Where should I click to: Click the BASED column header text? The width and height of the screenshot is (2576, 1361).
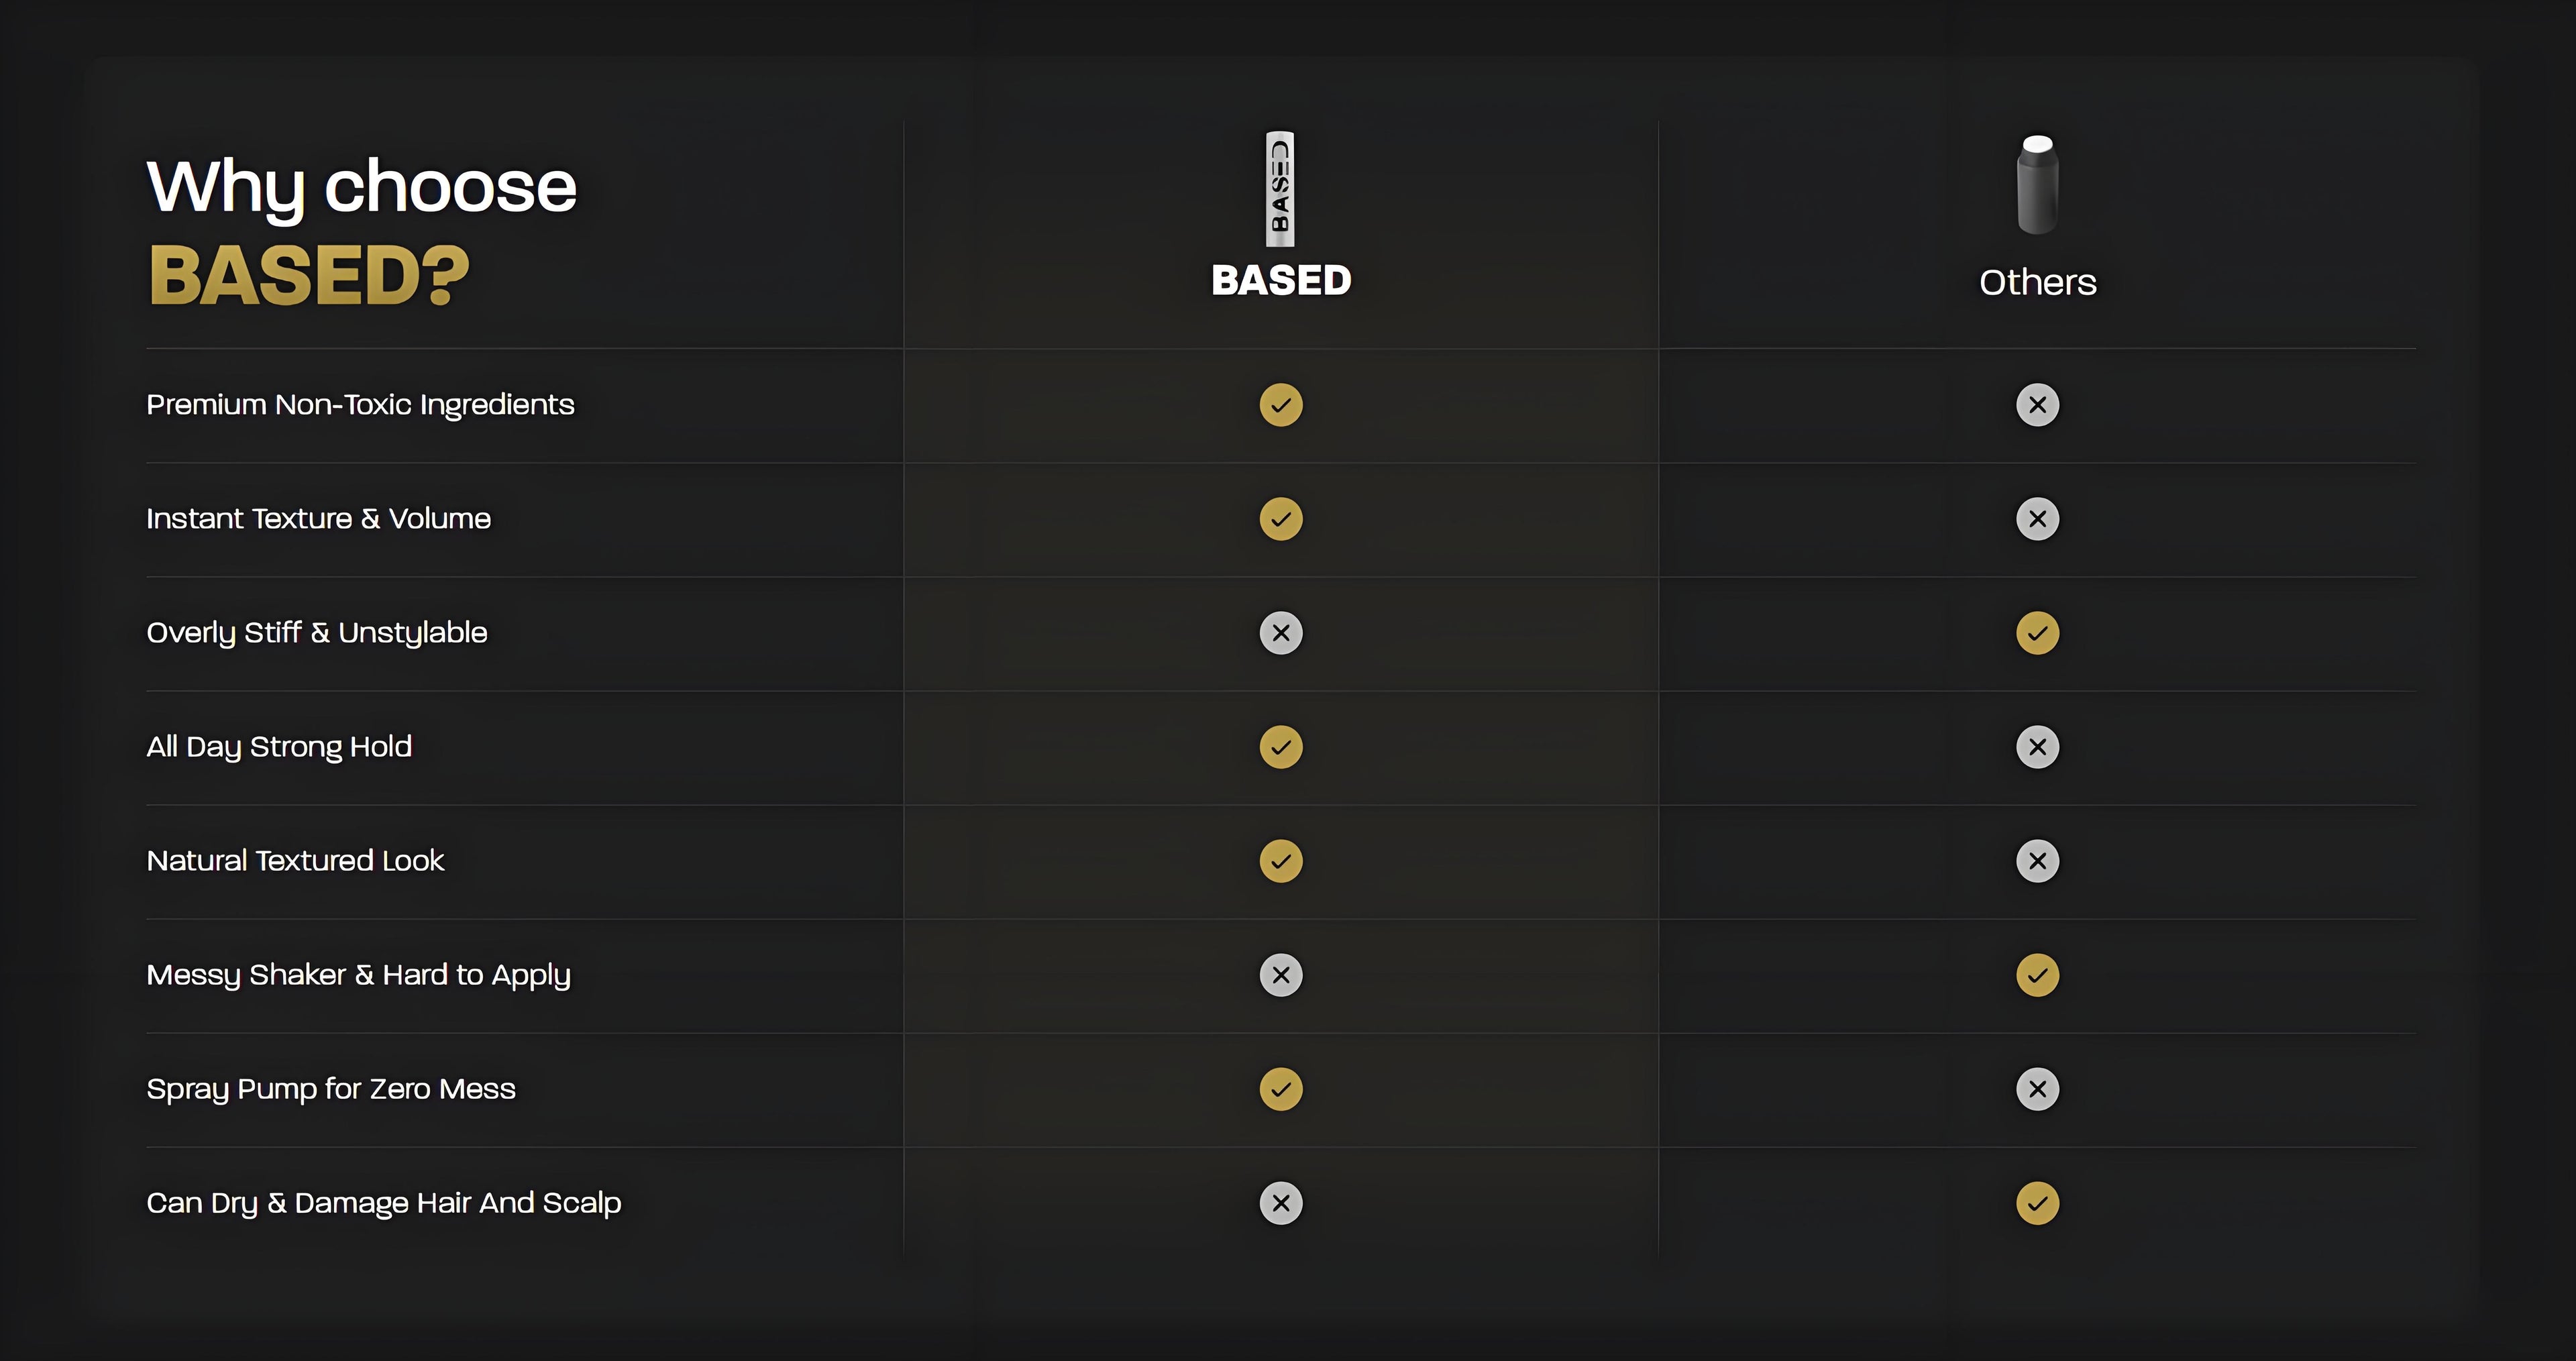click(1281, 280)
